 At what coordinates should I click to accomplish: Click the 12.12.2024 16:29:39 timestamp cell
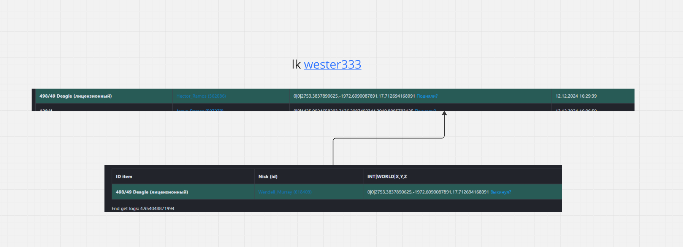point(575,96)
